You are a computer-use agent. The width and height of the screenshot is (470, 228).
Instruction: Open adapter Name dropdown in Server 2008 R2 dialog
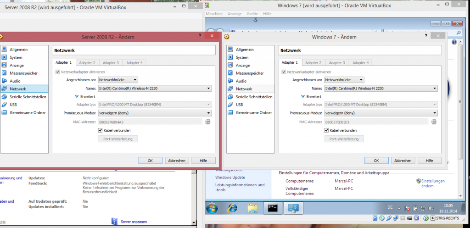pyautogui.click(x=155, y=89)
